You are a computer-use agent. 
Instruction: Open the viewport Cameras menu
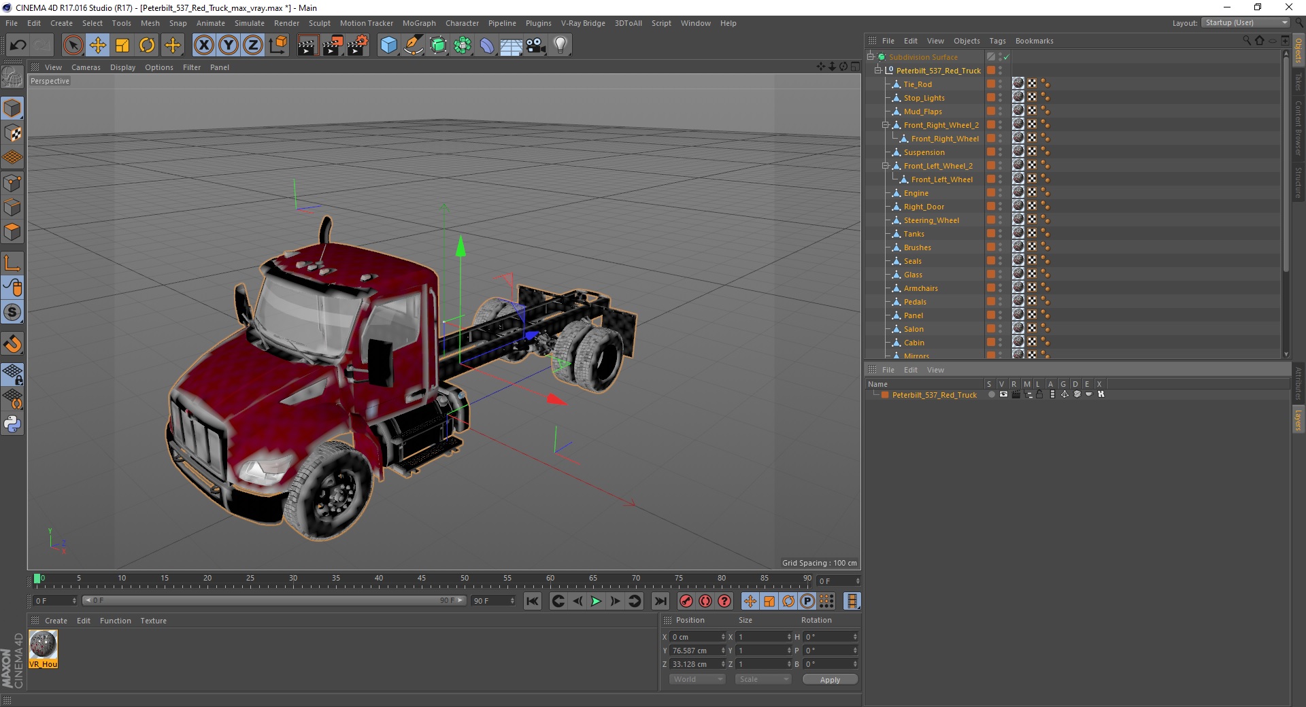point(86,67)
